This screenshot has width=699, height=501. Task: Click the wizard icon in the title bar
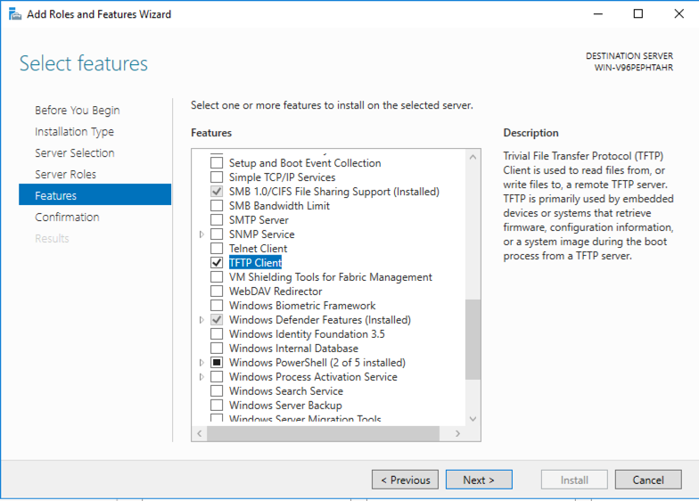(x=14, y=14)
